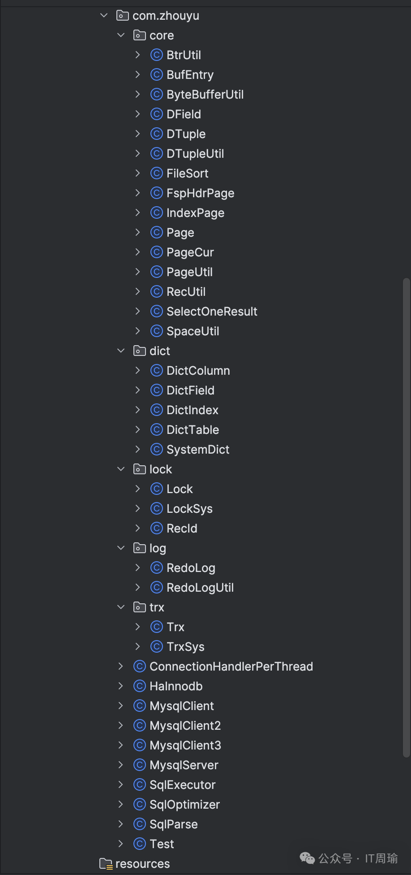Image resolution: width=411 pixels, height=875 pixels.
Task: Click the LockSys class icon
Action: pos(156,509)
